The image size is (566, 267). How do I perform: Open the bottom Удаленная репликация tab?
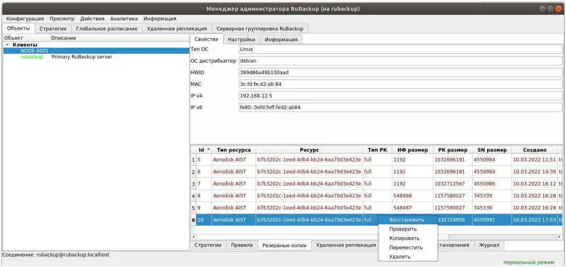pyautogui.click(x=346, y=245)
